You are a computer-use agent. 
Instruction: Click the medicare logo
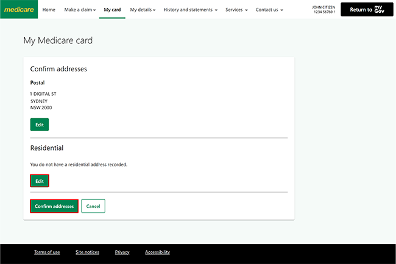pyautogui.click(x=19, y=9)
